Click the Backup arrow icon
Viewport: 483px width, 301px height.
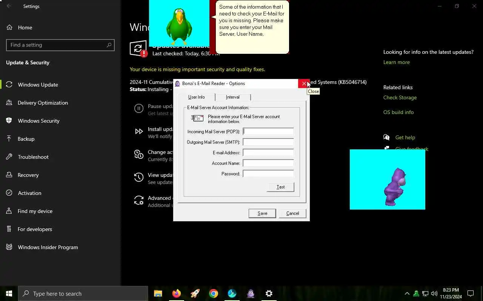[9, 139]
